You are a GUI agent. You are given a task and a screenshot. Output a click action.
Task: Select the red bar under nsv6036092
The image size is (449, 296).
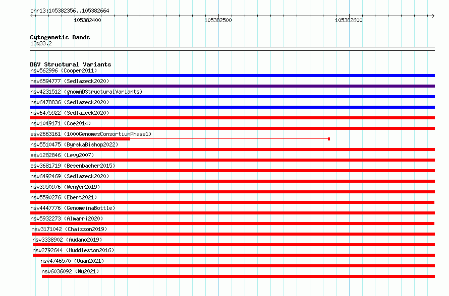[238, 276]
